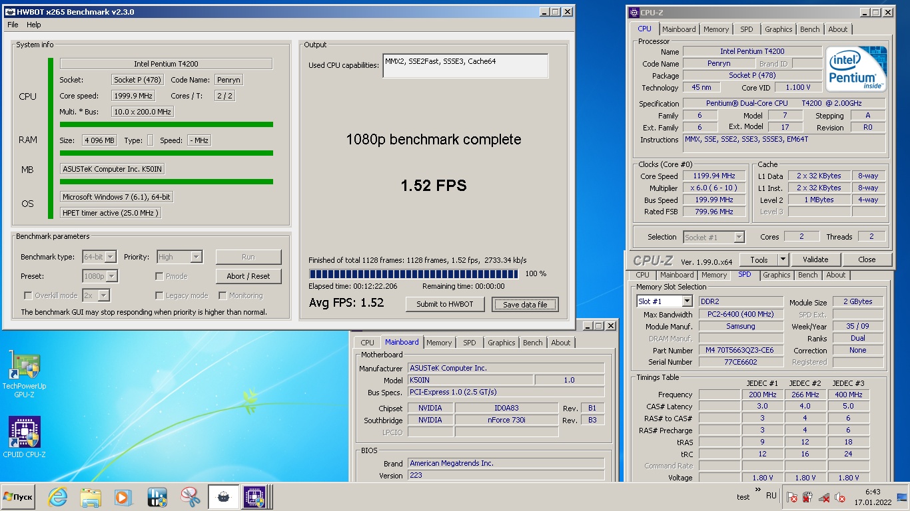Viewport: 910px width, 511px height.
Task: Click the ASUSTeK Computer Inc. K50IN field in HWBOT
Action: (x=112, y=169)
